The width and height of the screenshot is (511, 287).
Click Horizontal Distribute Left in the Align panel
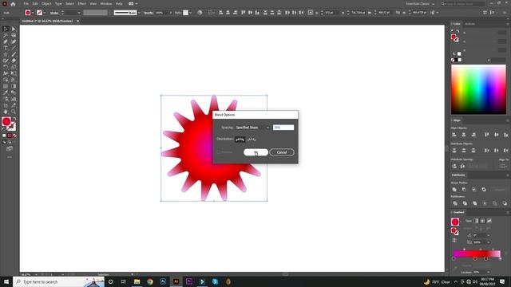click(486, 151)
